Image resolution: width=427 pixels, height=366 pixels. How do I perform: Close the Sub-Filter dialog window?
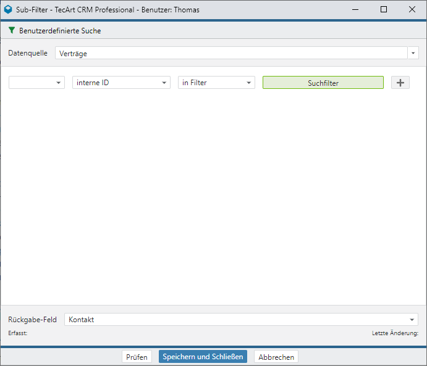click(412, 10)
